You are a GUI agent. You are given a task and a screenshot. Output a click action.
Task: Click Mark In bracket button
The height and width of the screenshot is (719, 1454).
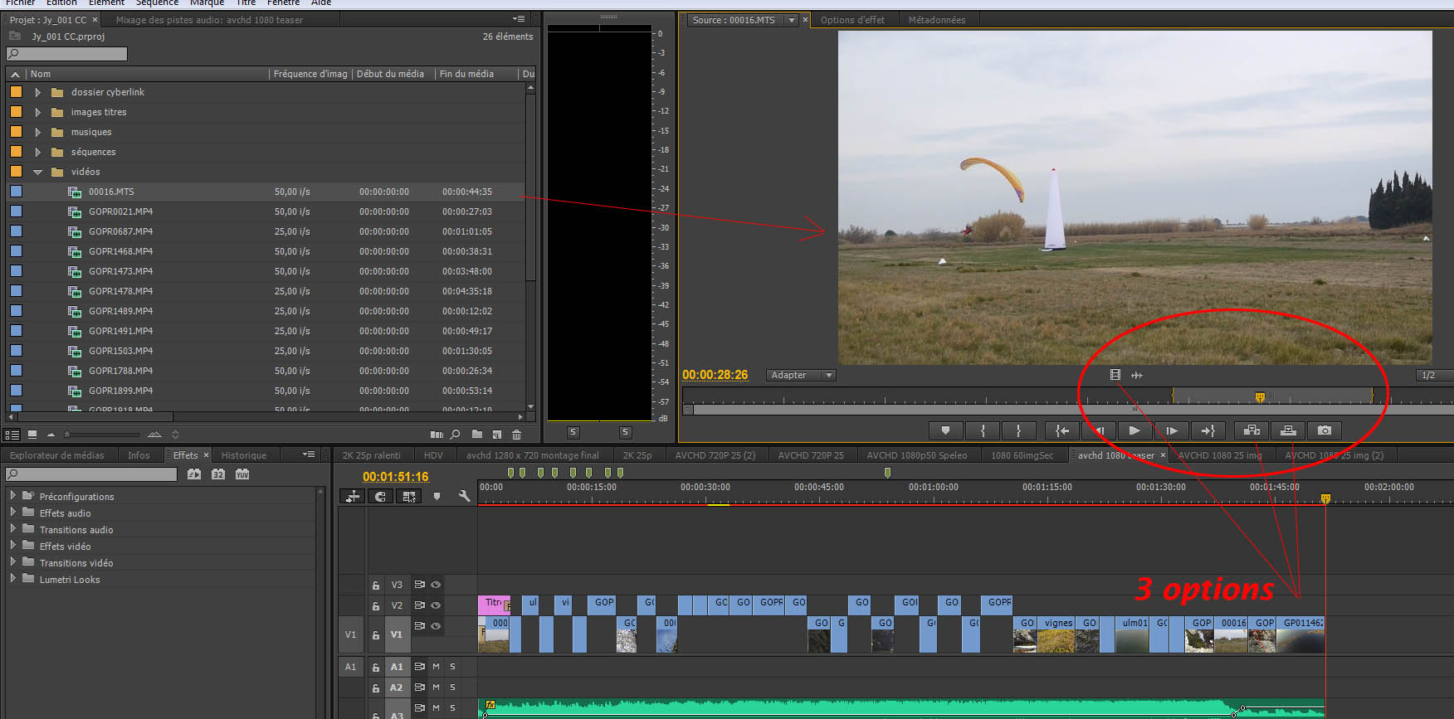pyautogui.click(x=983, y=430)
